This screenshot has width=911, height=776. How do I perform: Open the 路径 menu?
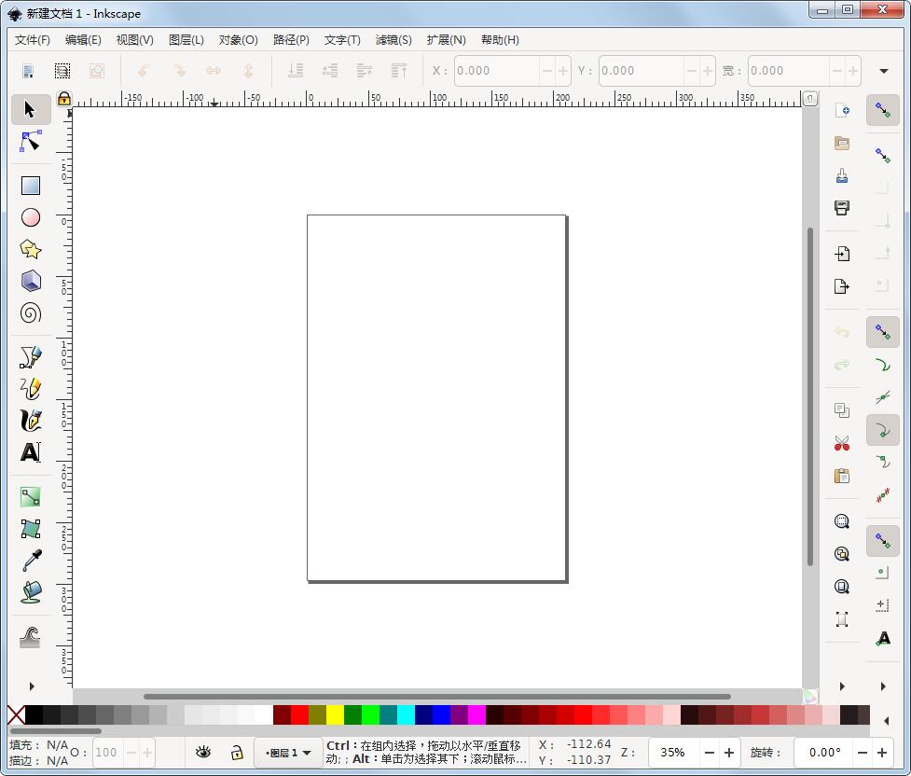click(x=290, y=40)
